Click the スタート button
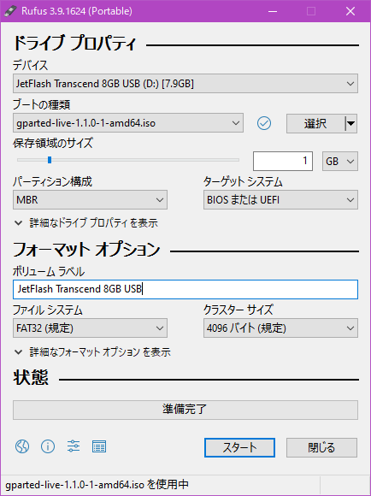 coord(239,447)
